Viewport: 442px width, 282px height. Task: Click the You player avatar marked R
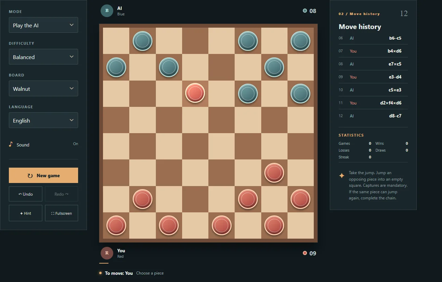107,253
